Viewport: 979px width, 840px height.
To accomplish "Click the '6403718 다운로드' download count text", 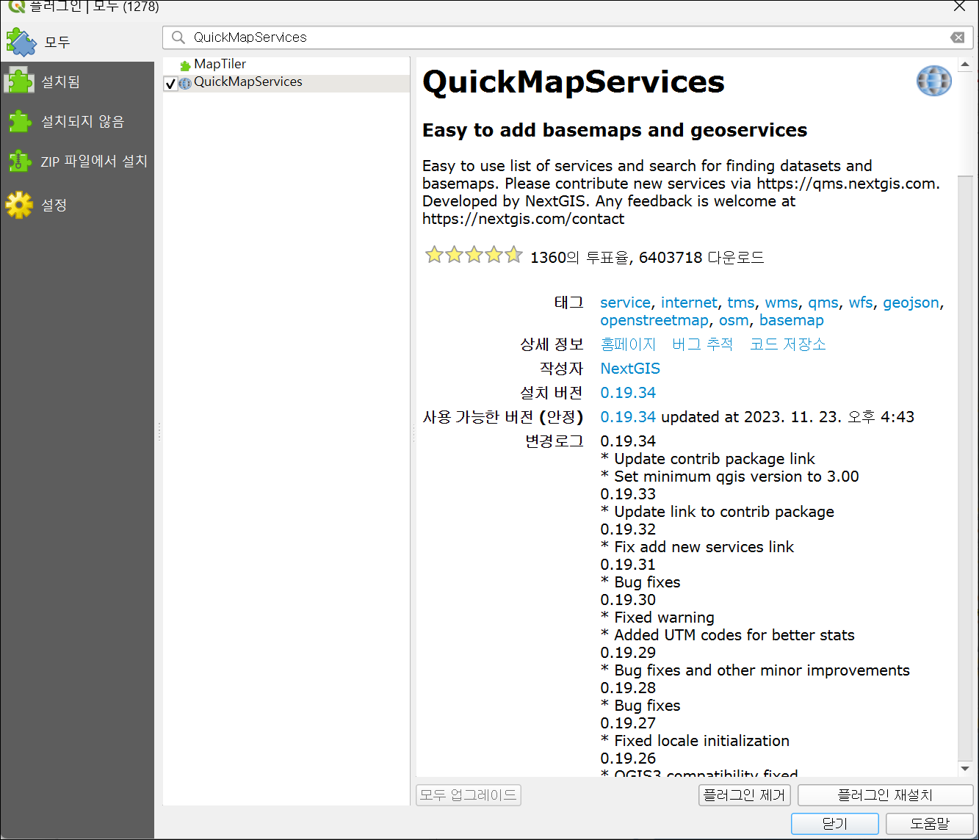I will click(x=701, y=258).
